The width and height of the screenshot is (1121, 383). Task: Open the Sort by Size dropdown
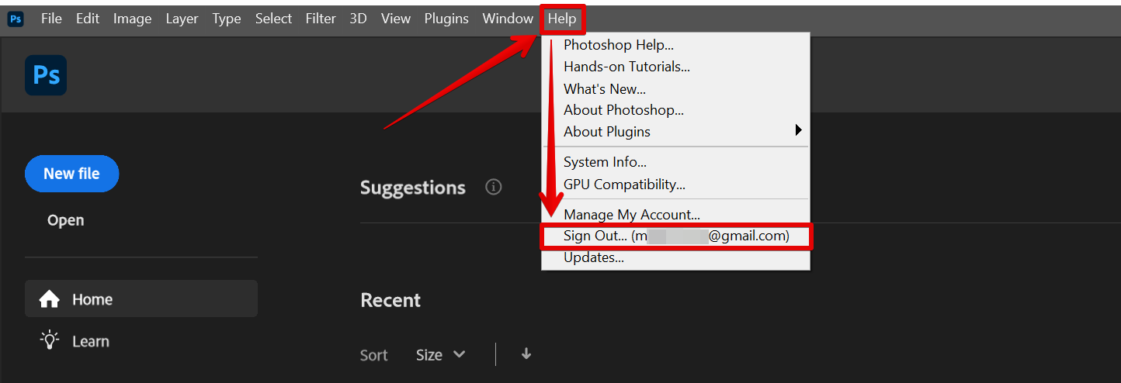pyautogui.click(x=440, y=355)
